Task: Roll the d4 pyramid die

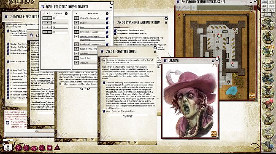Action: (x=57, y=148)
